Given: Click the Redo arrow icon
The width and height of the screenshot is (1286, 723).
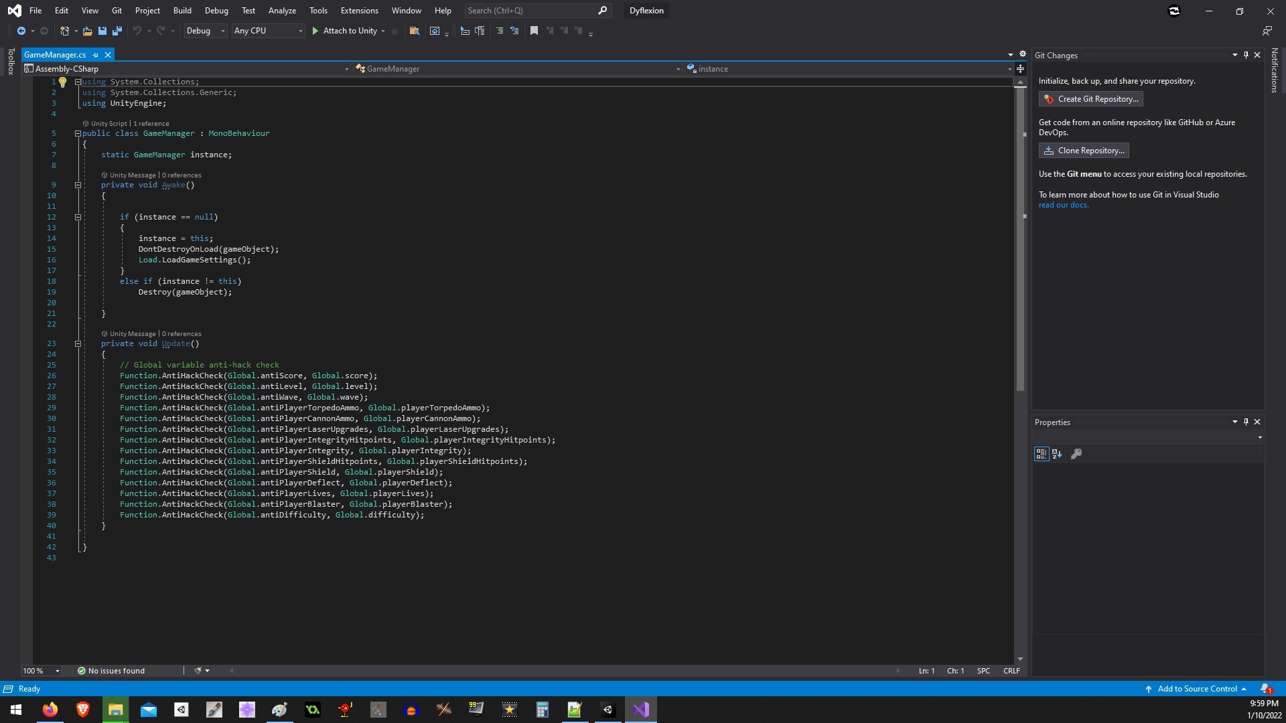Looking at the screenshot, I should coord(161,31).
